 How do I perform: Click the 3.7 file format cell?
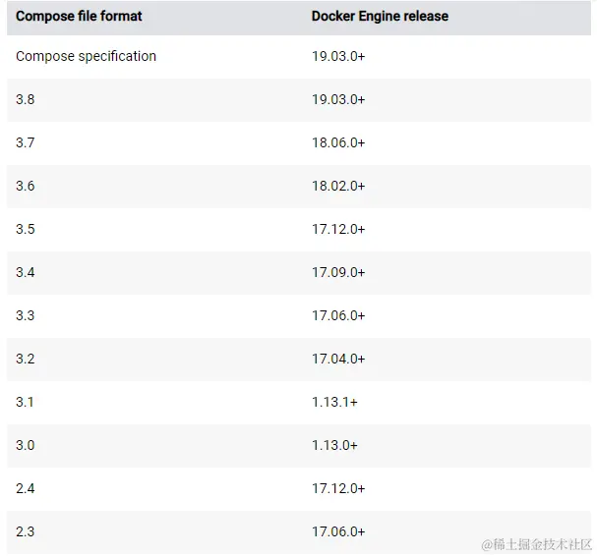(x=26, y=142)
